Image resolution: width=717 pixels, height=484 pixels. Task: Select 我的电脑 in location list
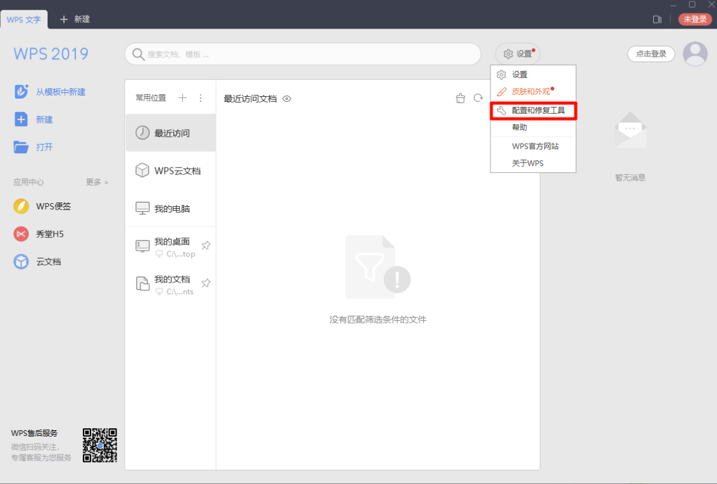click(x=171, y=208)
